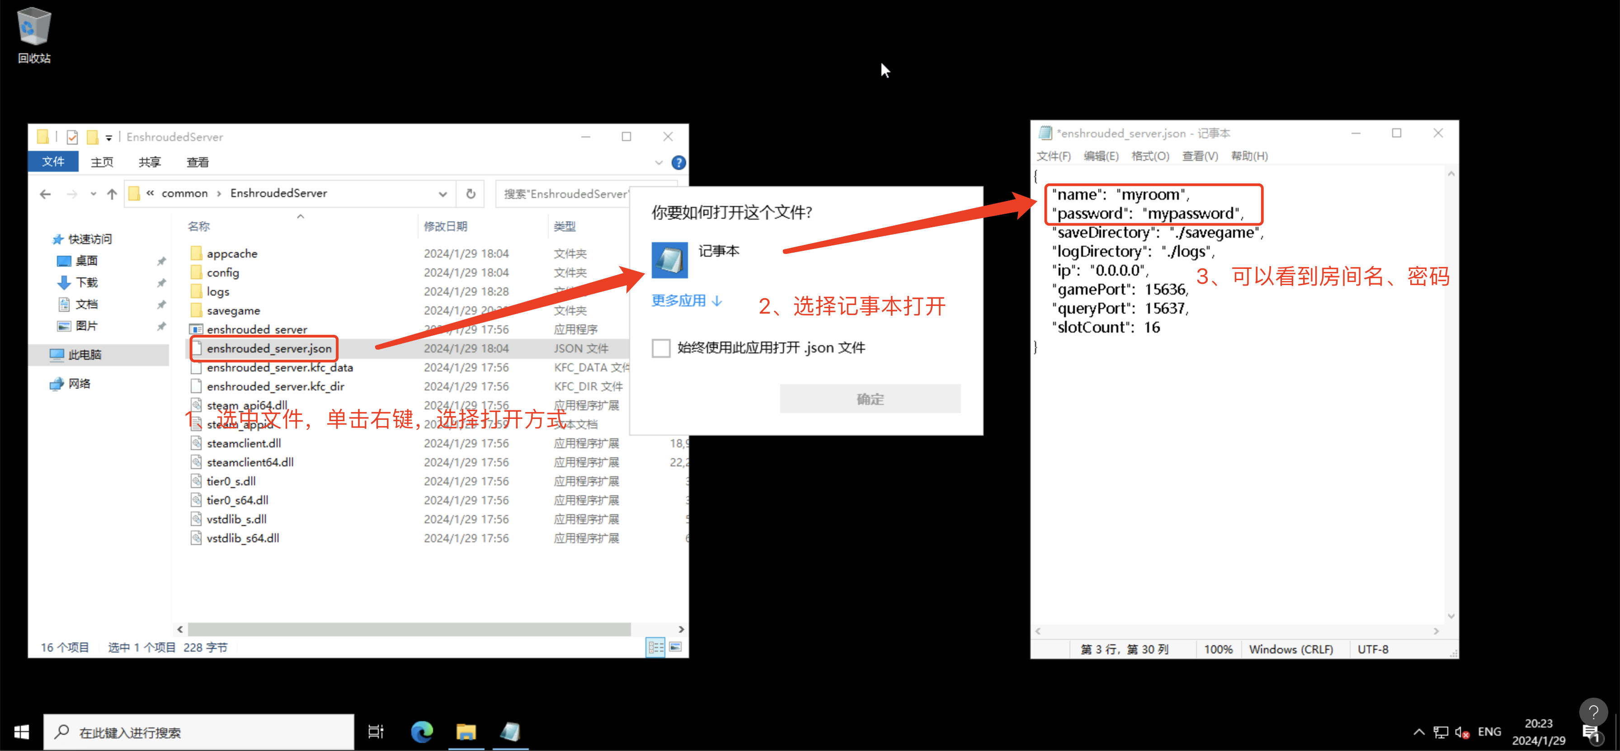Open Notepad File menu
Screen dimensions: 1620x751
pyautogui.click(x=1053, y=156)
